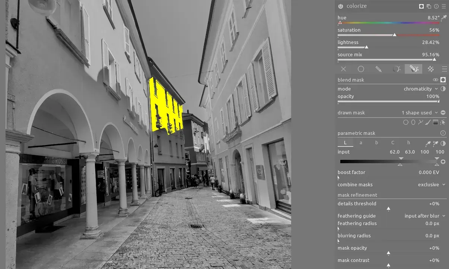The image size is (449, 269).
Task: Toggle drawn mask polarity minus button
Action: [x=443, y=113]
